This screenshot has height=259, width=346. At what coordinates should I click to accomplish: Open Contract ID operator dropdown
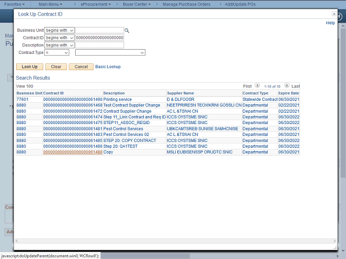pos(59,38)
